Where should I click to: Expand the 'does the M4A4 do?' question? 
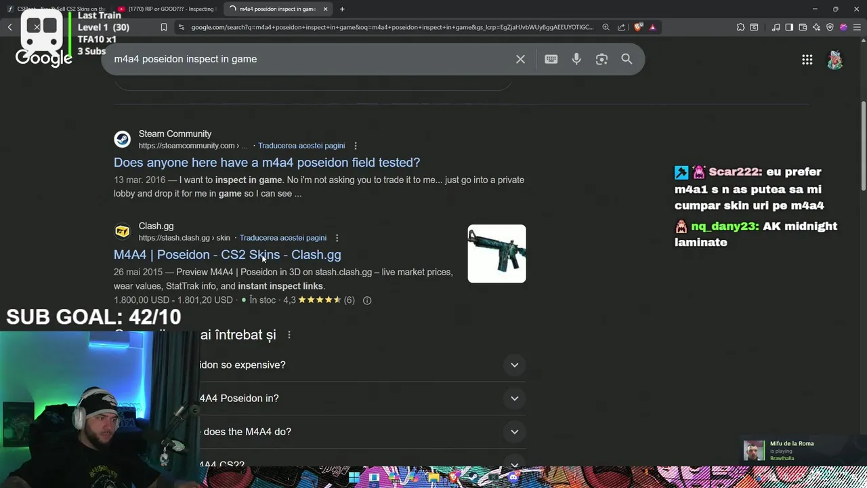click(515, 432)
